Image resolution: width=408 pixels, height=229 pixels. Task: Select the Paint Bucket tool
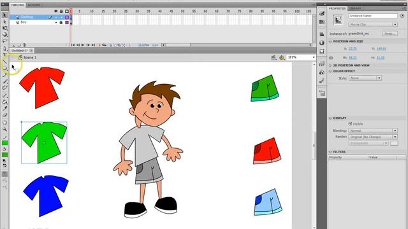pos(4,102)
